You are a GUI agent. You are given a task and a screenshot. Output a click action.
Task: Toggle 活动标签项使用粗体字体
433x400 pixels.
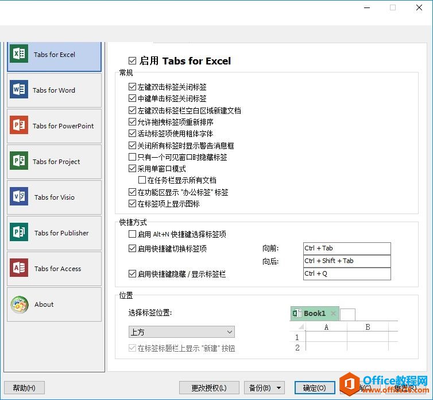[x=132, y=134]
